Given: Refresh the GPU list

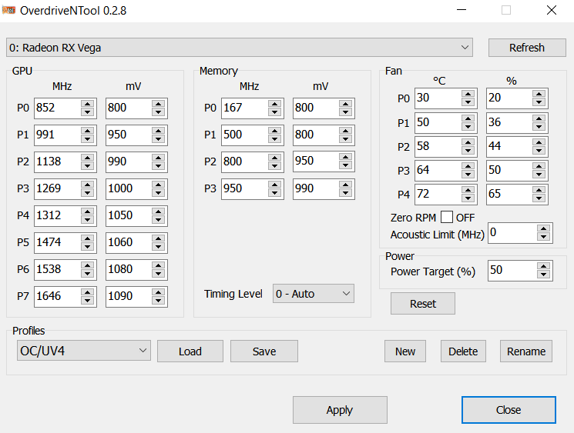Looking at the screenshot, I should 527,48.
